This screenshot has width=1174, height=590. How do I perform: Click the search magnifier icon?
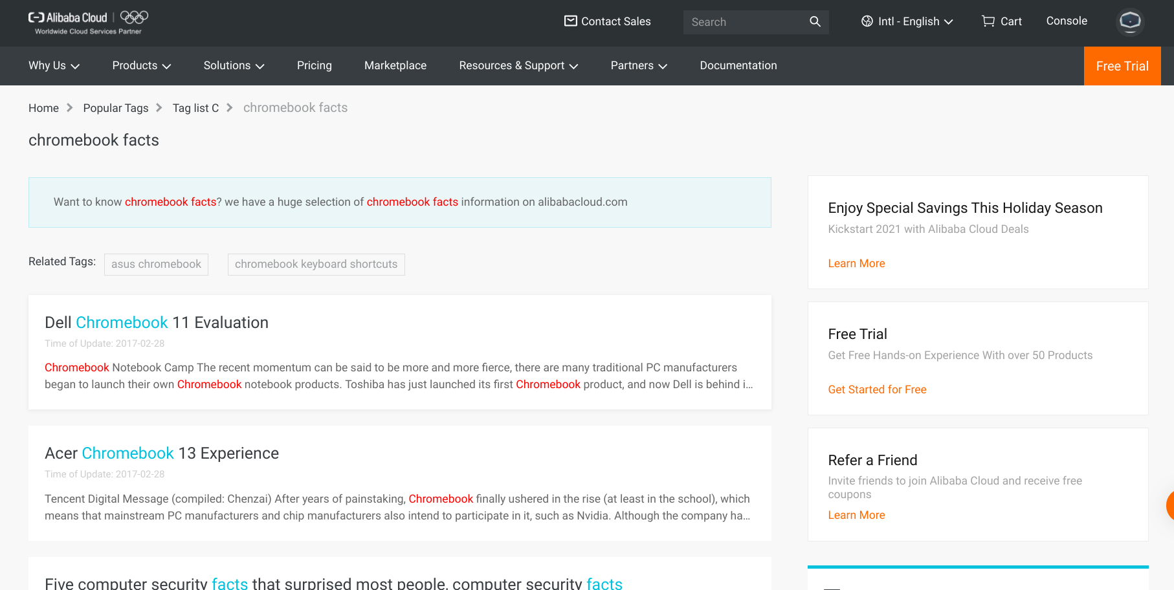[815, 22]
